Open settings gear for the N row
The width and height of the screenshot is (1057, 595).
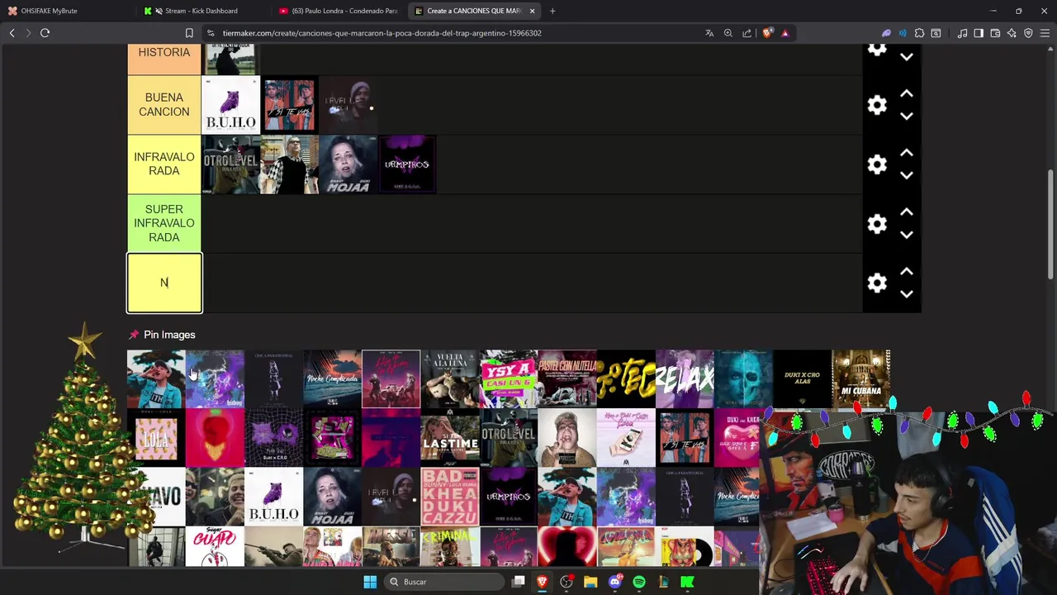(877, 283)
